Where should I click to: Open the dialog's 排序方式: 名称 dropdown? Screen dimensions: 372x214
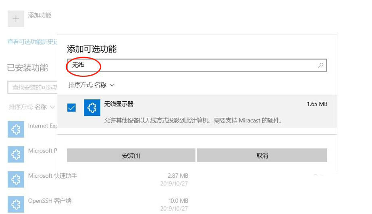pyautogui.click(x=91, y=85)
